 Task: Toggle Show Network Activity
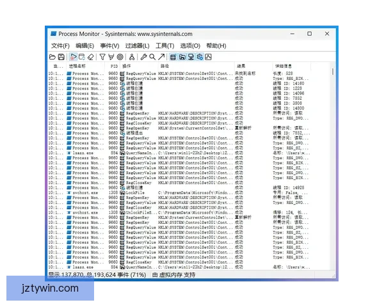pos(191,57)
